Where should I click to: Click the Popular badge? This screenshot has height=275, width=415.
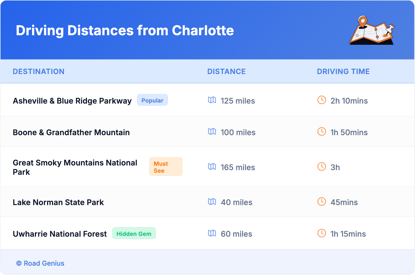(152, 100)
